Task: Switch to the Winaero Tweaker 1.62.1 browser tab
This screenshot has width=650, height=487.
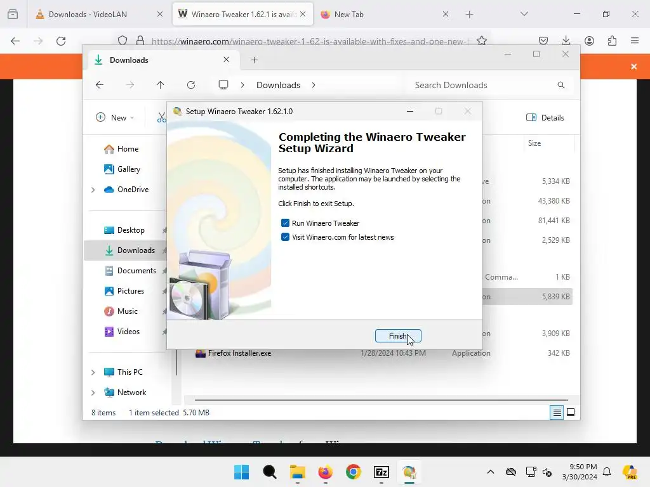Action: (x=242, y=14)
